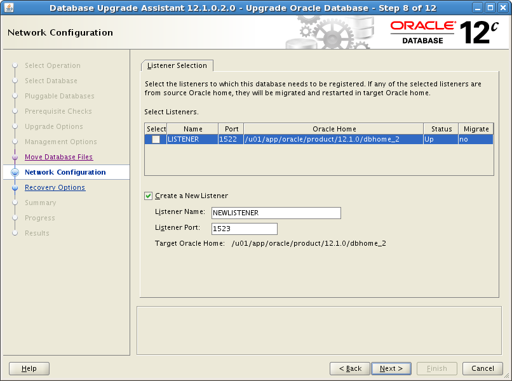Image resolution: width=512 pixels, height=381 pixels.
Task: Click the Summary step
Action: tap(41, 203)
